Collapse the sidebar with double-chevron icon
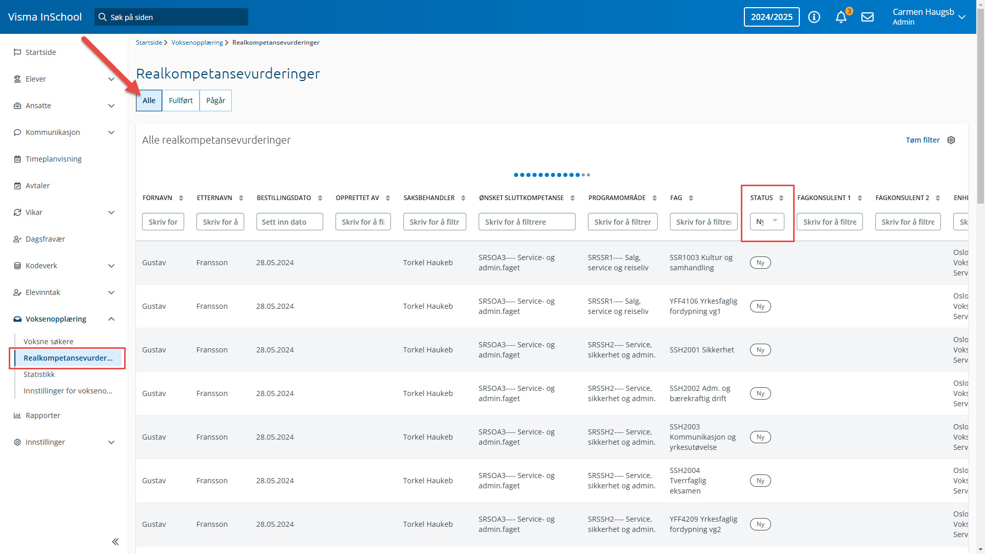Image resolution: width=985 pixels, height=554 pixels. [115, 542]
